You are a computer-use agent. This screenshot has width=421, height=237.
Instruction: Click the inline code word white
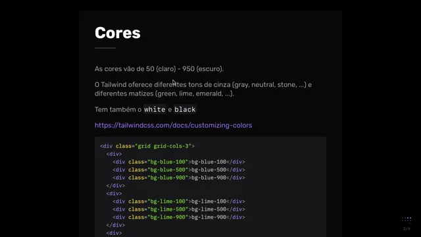[x=155, y=109]
